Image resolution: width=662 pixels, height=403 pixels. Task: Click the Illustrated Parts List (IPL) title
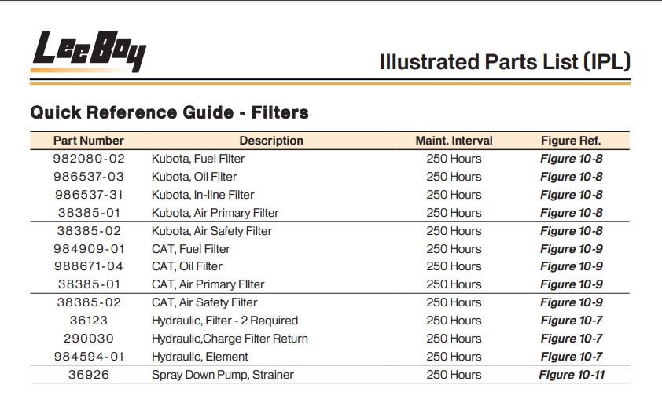(x=505, y=61)
